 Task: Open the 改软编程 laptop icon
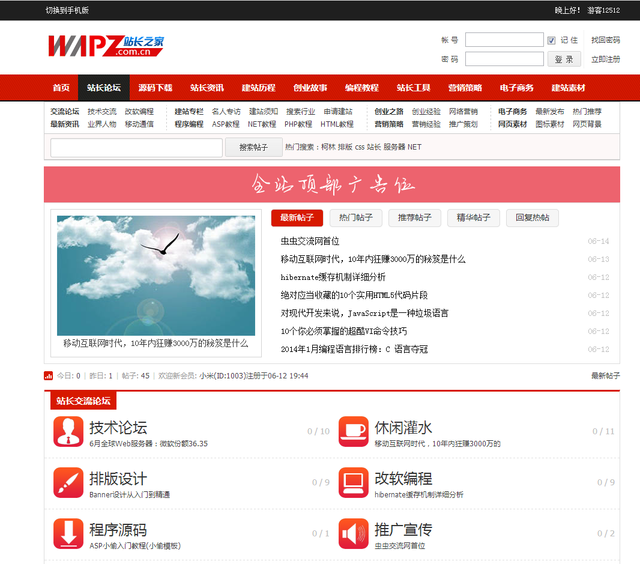click(x=354, y=483)
